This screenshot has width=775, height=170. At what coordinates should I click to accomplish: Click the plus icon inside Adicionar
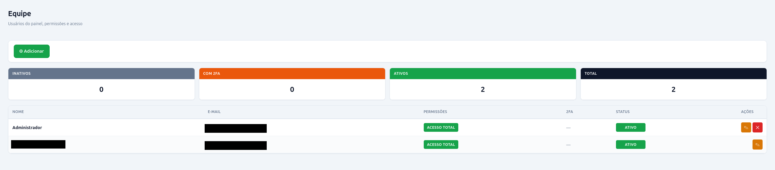[21, 51]
